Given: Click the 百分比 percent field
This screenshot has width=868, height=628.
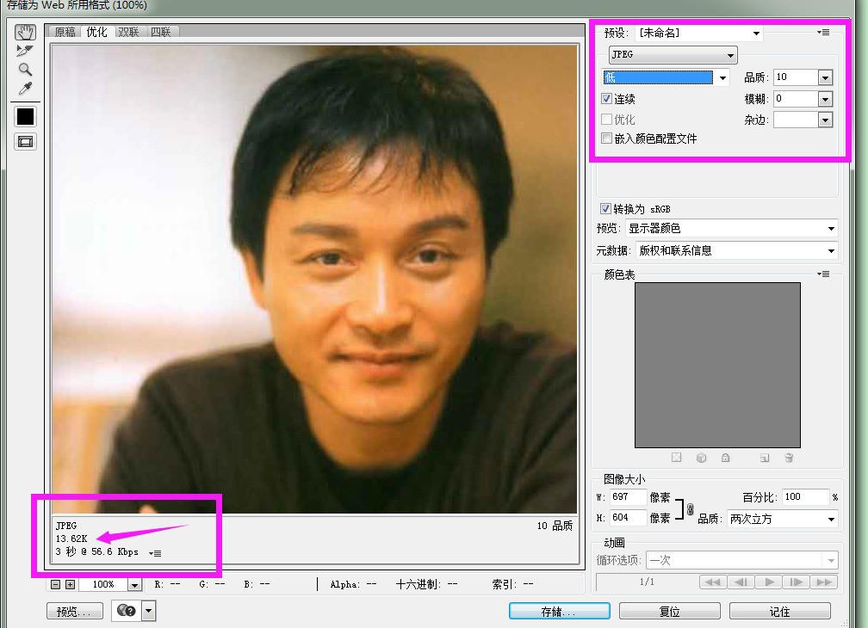Looking at the screenshot, I should pos(805,497).
